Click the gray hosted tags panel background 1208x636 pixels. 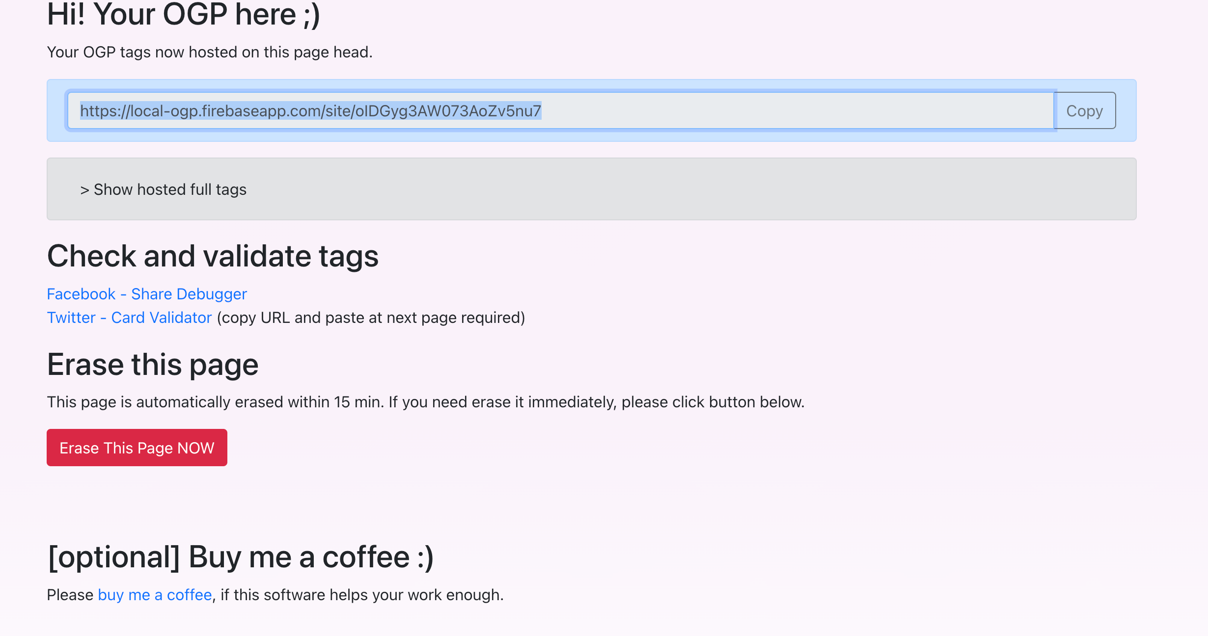(687, 189)
